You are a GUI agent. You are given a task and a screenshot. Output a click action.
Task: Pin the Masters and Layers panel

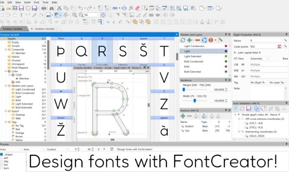click(226, 35)
